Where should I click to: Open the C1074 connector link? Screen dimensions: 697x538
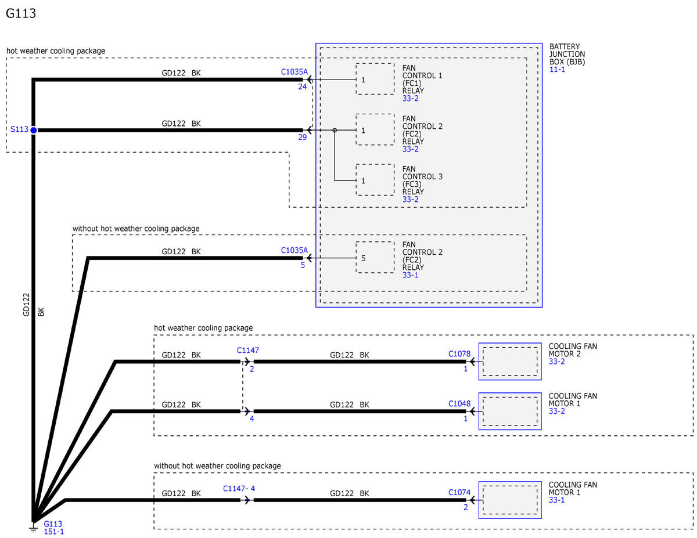click(459, 492)
